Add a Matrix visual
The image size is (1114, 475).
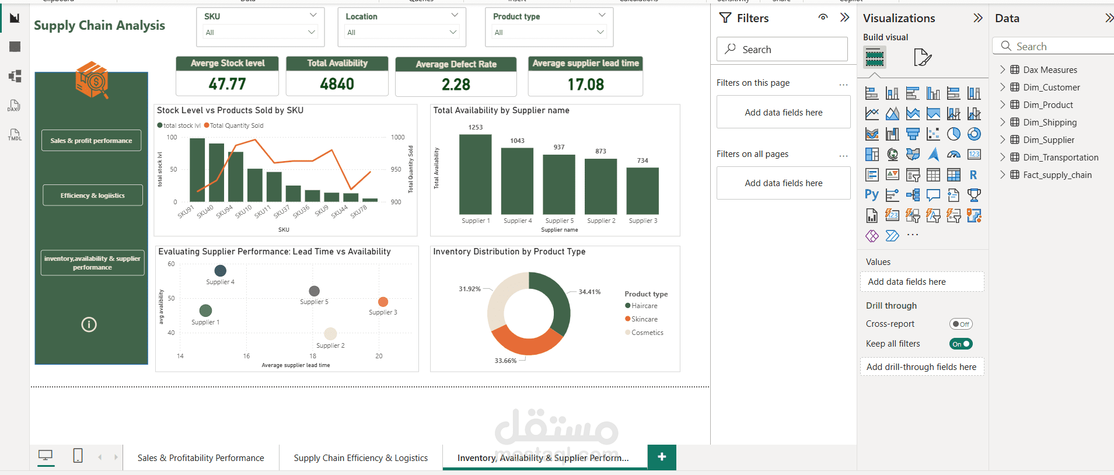click(x=954, y=175)
